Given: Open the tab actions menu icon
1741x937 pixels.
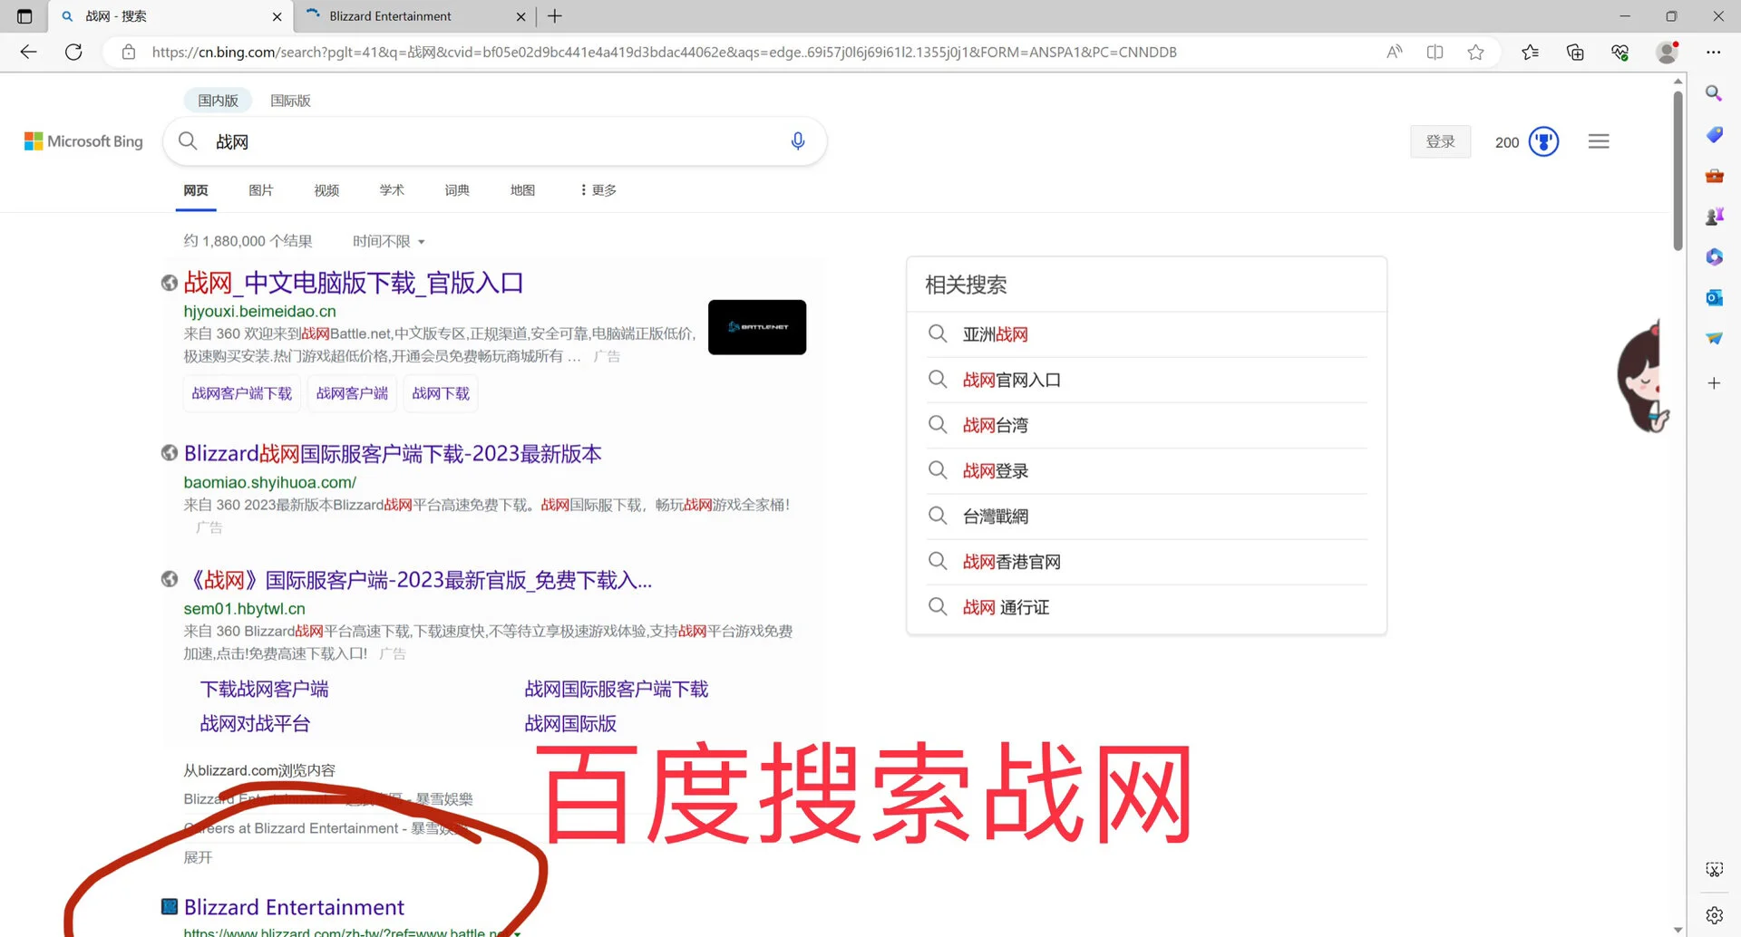Looking at the screenshot, I should 24,16.
